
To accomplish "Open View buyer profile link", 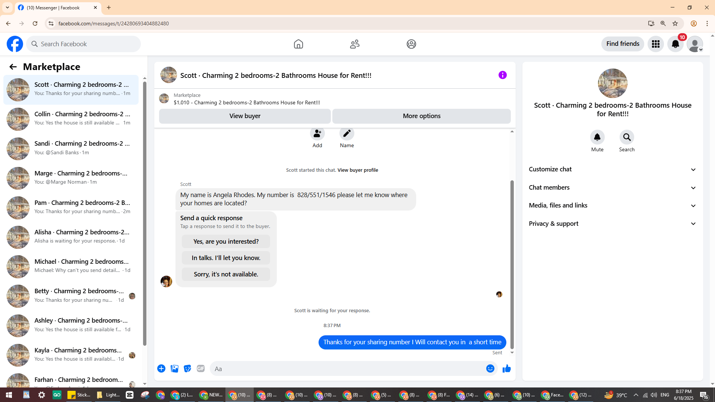I will pyautogui.click(x=358, y=170).
